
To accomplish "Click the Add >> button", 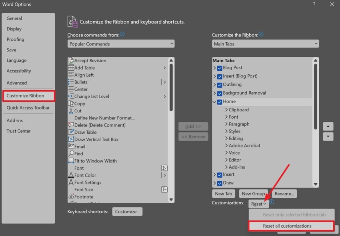I will [193, 126].
